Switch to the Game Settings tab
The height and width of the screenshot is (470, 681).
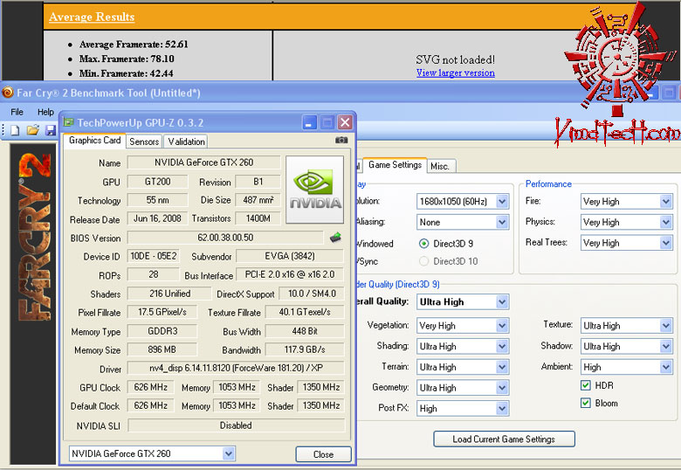pos(395,165)
